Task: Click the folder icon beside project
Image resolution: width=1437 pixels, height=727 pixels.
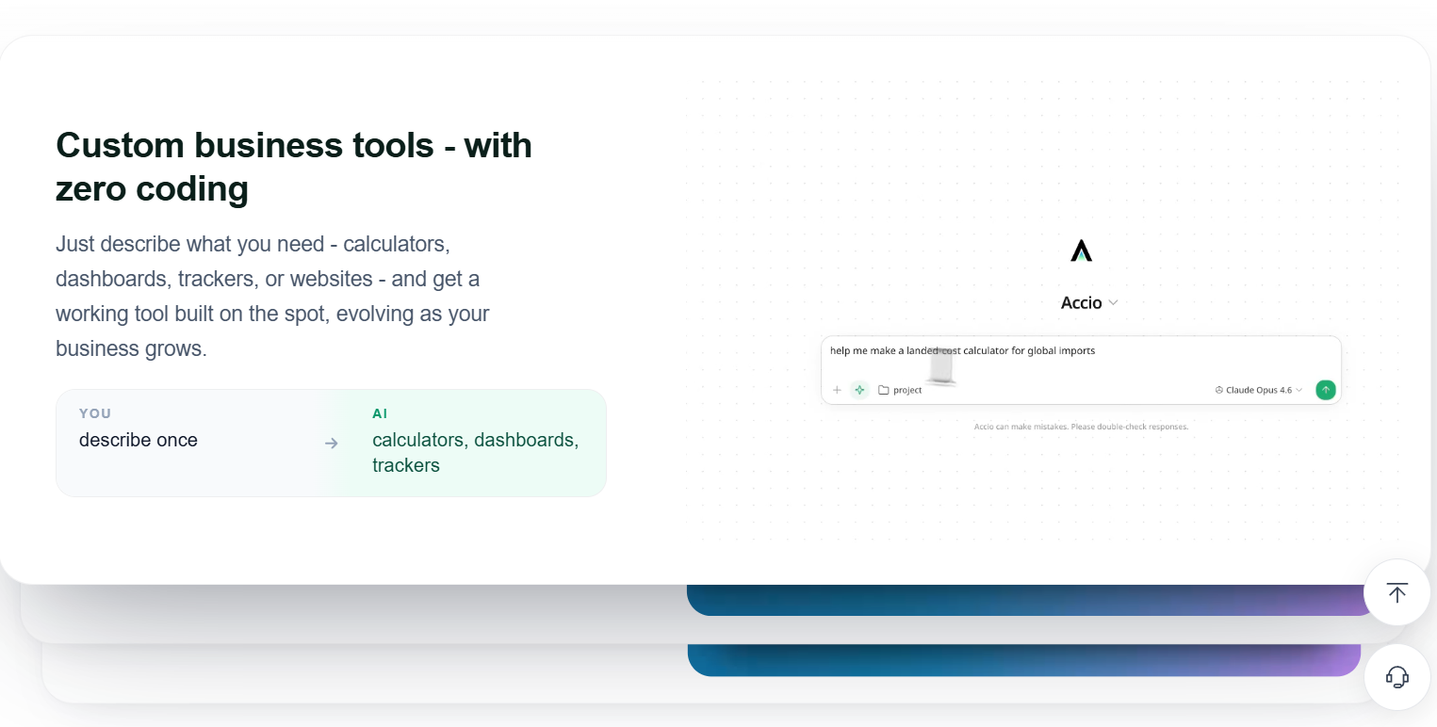Action: [x=884, y=390]
